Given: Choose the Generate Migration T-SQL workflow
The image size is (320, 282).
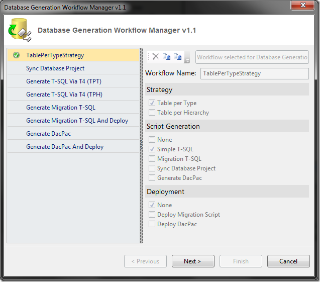Looking at the screenshot, I should pos(73,108).
